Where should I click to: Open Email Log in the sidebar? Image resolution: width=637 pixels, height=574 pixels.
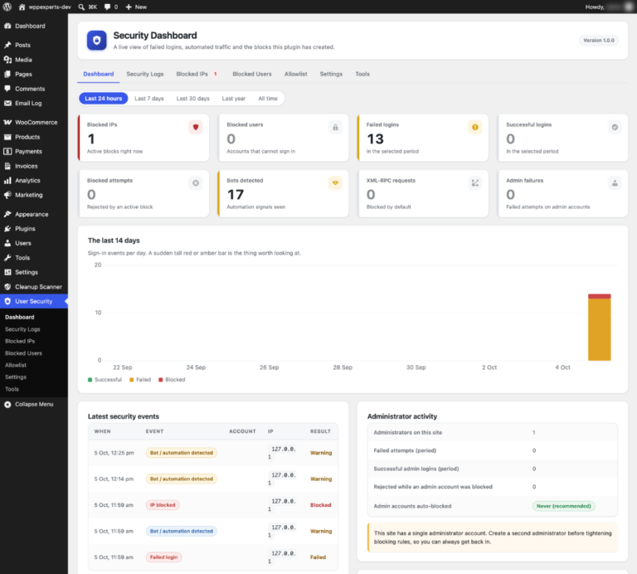click(34, 103)
